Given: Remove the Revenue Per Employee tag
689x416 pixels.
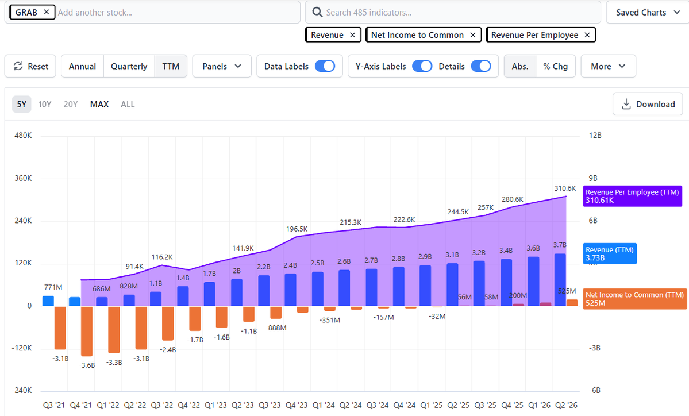Looking at the screenshot, I should pyautogui.click(x=587, y=35).
